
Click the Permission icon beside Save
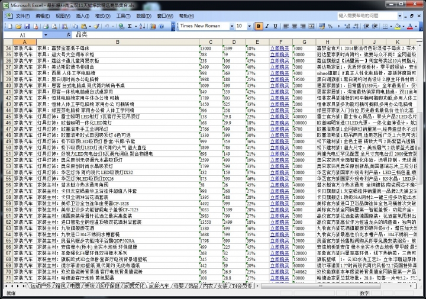coord(35,27)
